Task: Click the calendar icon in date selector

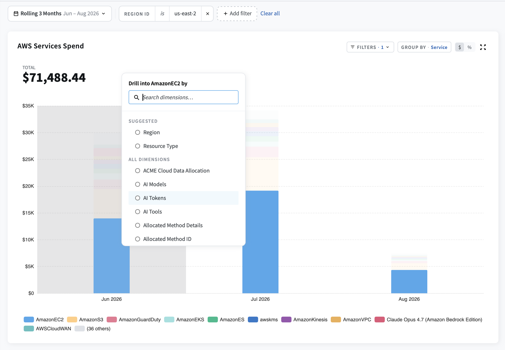Action: coord(16,13)
